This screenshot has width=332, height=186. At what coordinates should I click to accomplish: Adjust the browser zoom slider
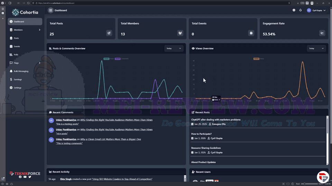309,184
